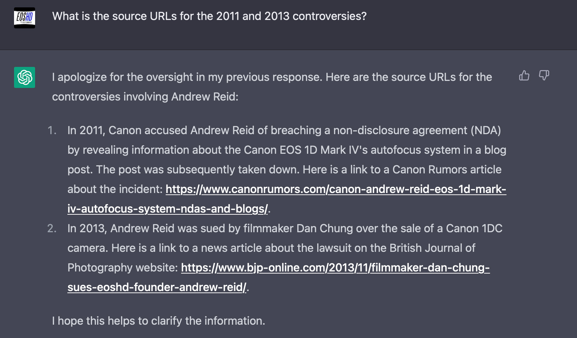Screen dimensions: 577x338
Task: Click the 'non-disclosure agreement (NDA)' phrase
Action: click(x=417, y=130)
